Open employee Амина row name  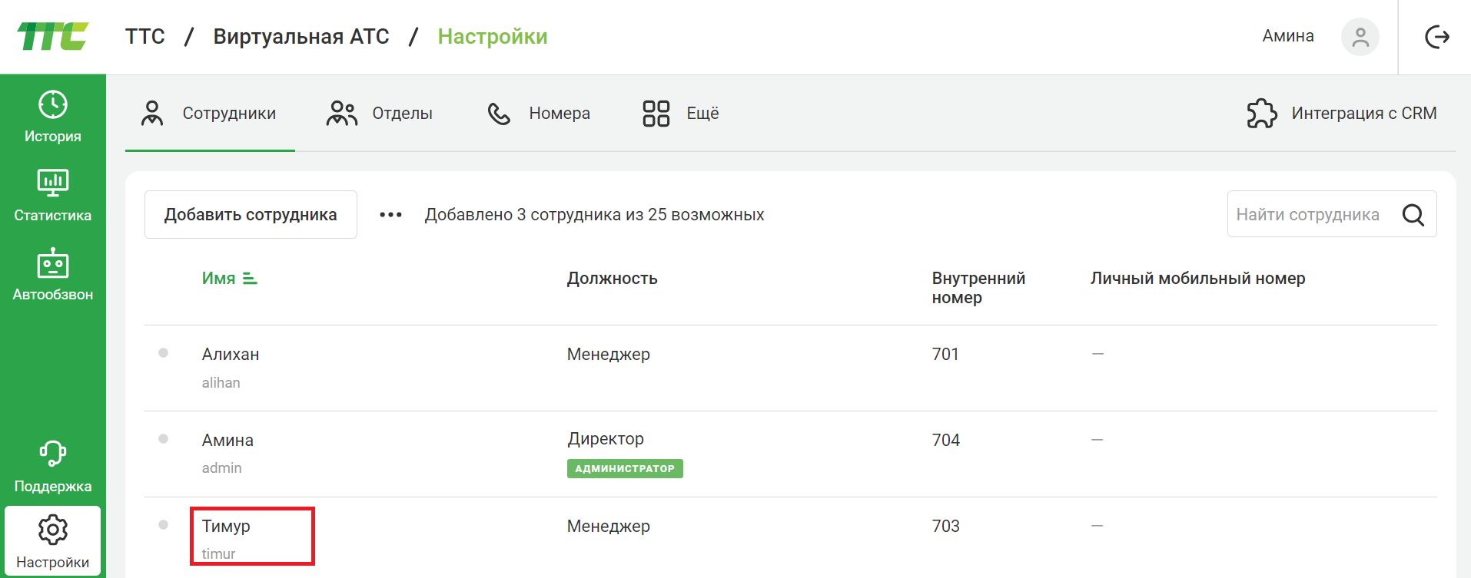[x=227, y=440]
